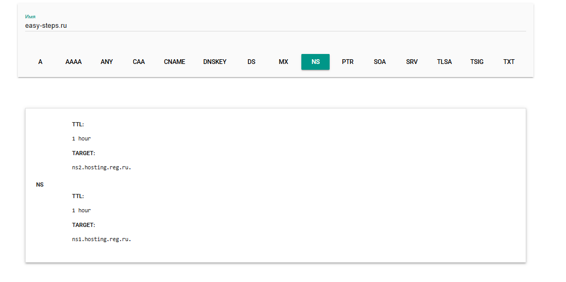566x282 pixels.
Task: Click the ns2.hosting.reg.ru. target value
Action: pyautogui.click(x=102, y=168)
